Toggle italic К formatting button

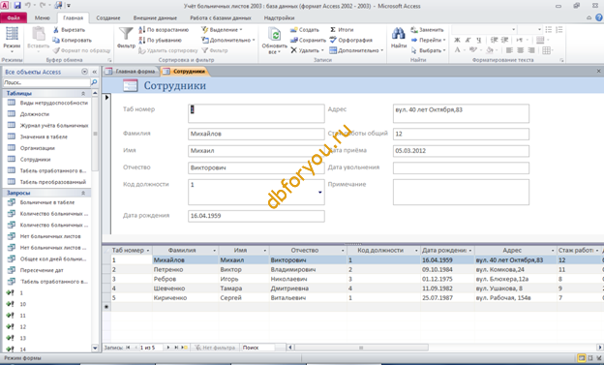(468, 40)
